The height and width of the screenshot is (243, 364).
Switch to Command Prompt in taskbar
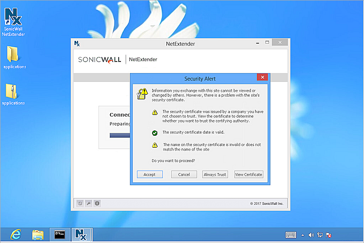click(x=60, y=235)
